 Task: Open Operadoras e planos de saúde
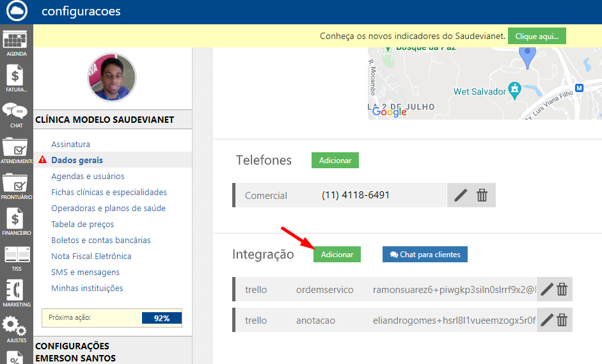pyautogui.click(x=108, y=208)
